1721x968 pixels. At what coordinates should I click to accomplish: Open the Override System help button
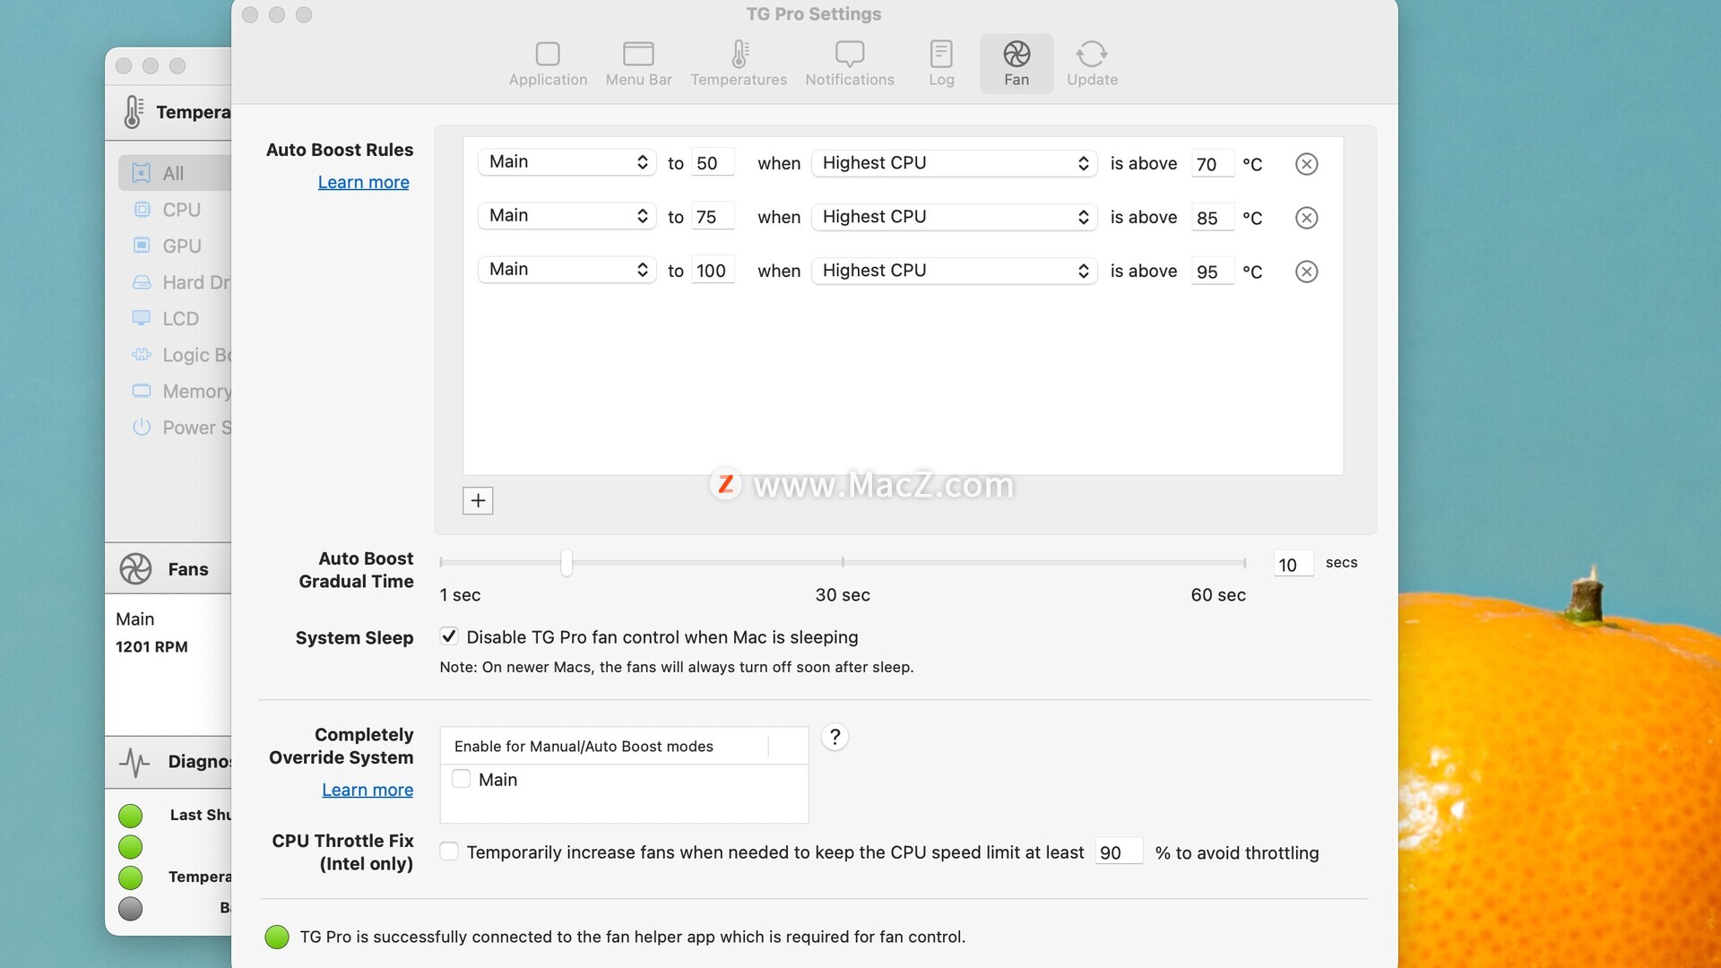click(x=835, y=737)
